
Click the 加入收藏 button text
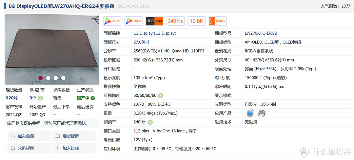coord(26,136)
